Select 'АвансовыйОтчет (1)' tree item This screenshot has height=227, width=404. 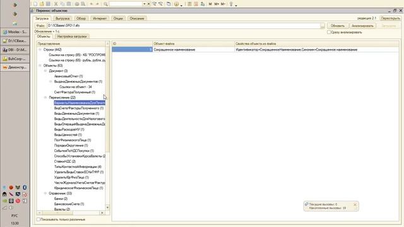(x=69, y=76)
